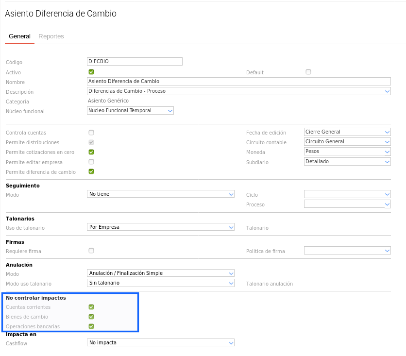Expand the Cashflow dropdown

[160, 343]
